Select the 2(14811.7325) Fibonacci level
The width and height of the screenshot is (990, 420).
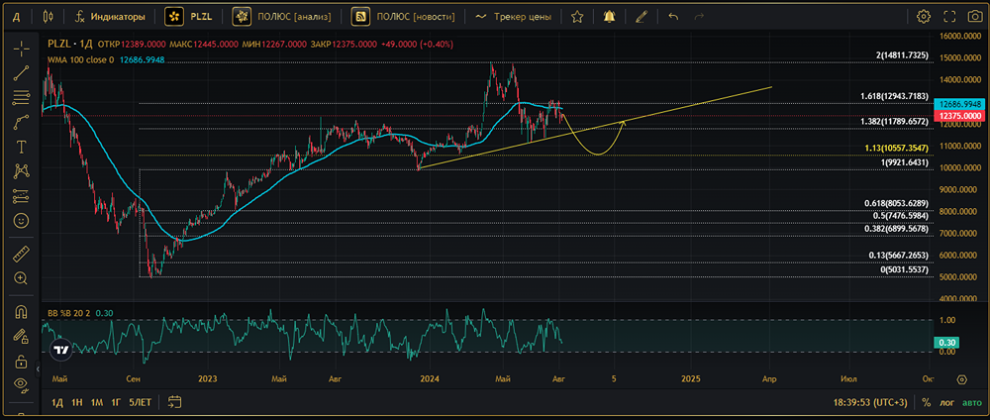click(902, 55)
